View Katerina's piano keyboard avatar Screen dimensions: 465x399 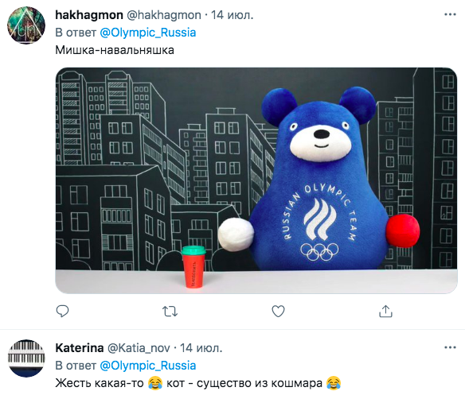26,358
